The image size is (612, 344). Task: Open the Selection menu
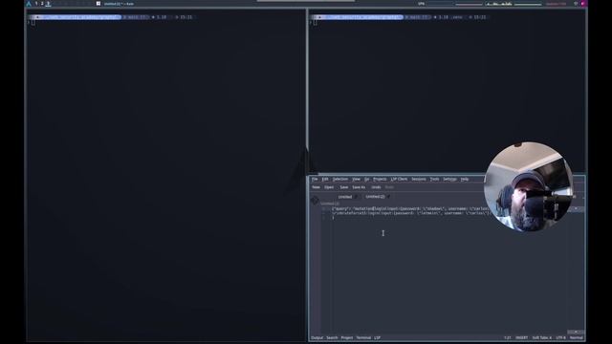(340, 179)
